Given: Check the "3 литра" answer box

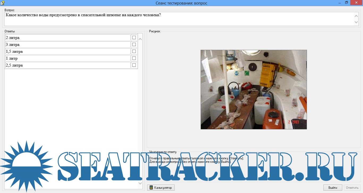Looking at the screenshot, I should (134, 45).
